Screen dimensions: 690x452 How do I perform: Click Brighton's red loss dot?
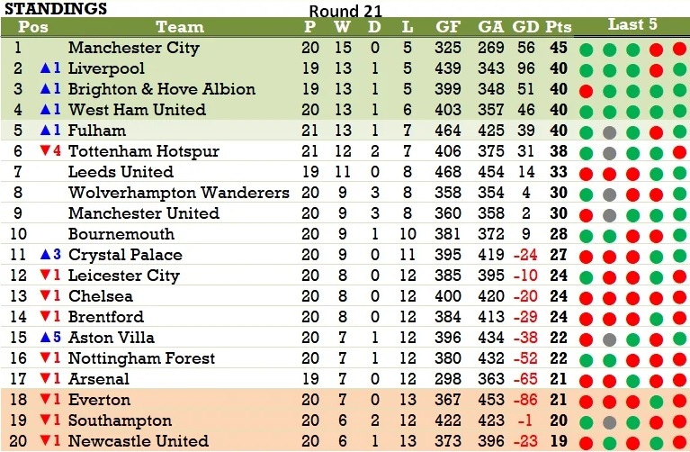pyautogui.click(x=587, y=91)
